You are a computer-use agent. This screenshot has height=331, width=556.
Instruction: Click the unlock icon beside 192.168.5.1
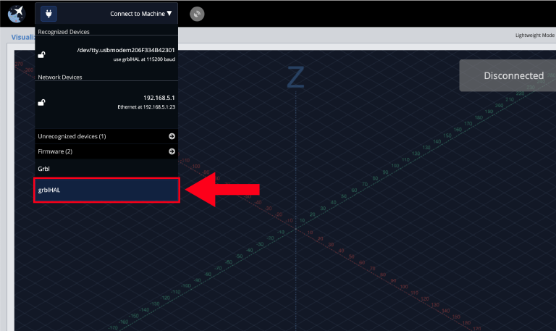pyautogui.click(x=41, y=103)
